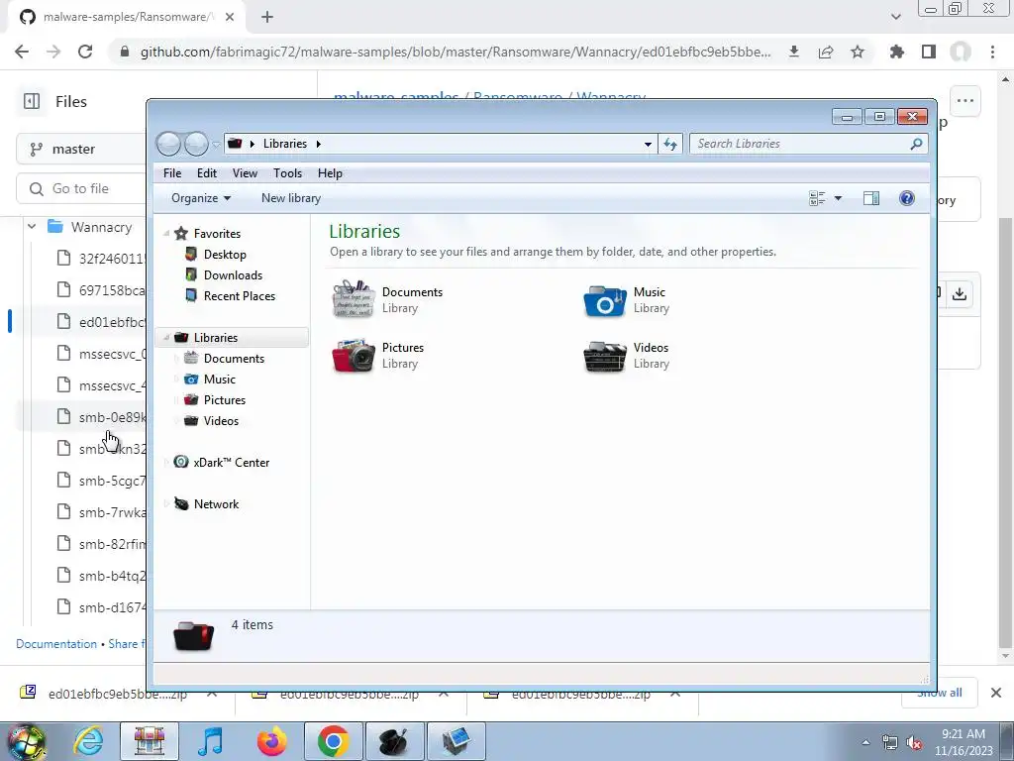
Task: Open Explorer Help question mark icon
Action: 907,198
